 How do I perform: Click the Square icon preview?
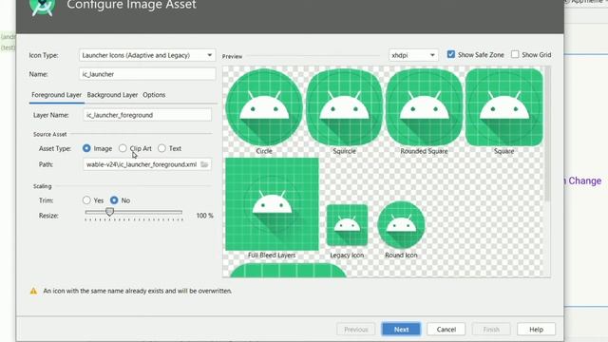[504, 107]
